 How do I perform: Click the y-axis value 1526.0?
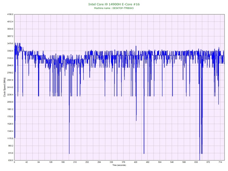[10, 124]
